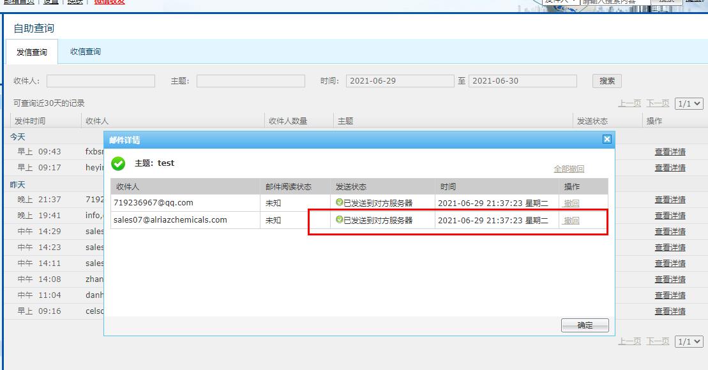Open 查看详情 for the 09:43 email
Screen dimensions: 708x370
[670, 152]
